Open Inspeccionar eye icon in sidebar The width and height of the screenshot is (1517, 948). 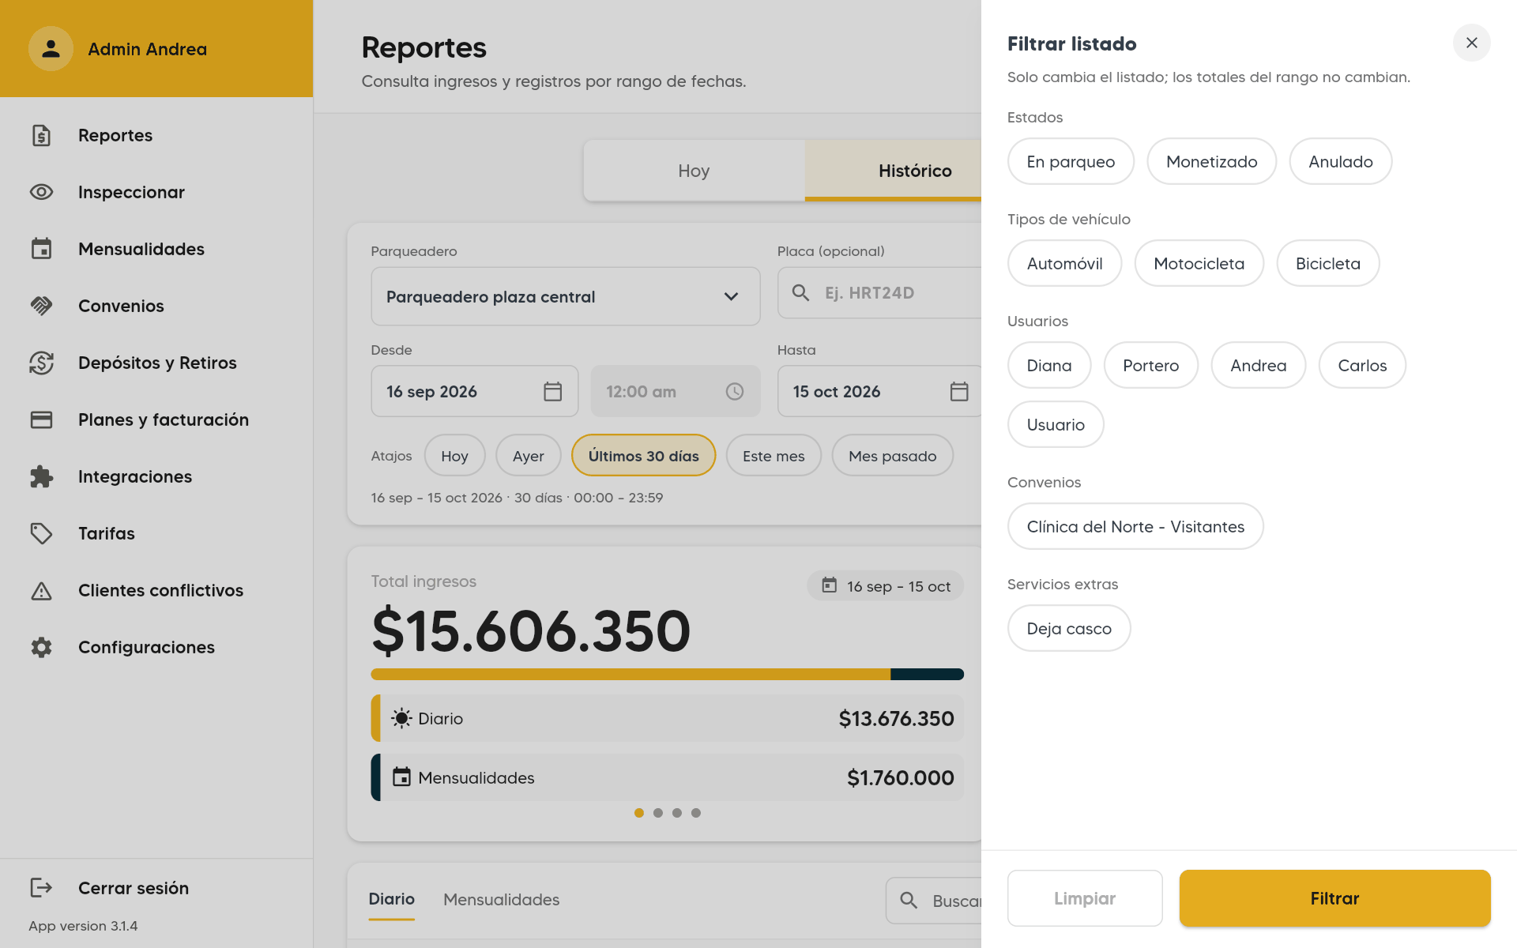(x=41, y=192)
